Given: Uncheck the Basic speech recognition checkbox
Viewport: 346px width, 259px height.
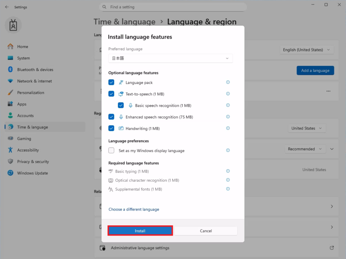Looking at the screenshot, I should point(121,105).
